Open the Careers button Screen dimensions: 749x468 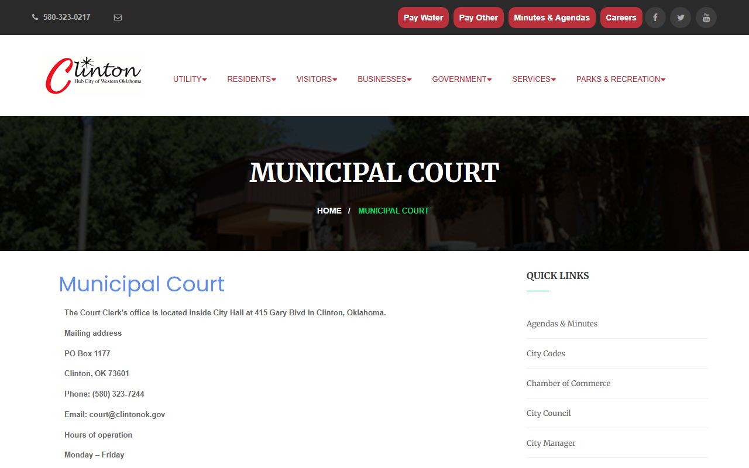pos(621,18)
